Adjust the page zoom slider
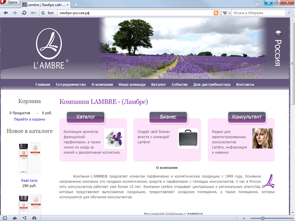Viewport: 295px width, 221px height. (x=263, y=218)
